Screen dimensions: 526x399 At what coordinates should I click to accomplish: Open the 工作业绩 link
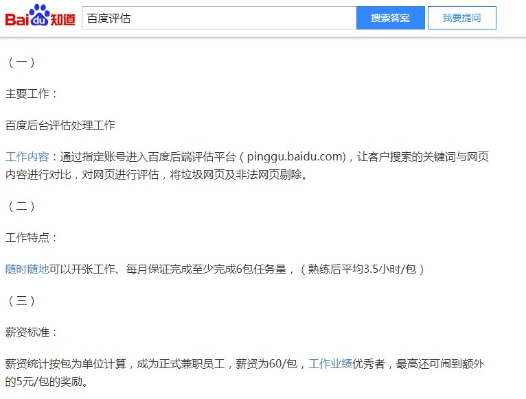[x=330, y=363]
